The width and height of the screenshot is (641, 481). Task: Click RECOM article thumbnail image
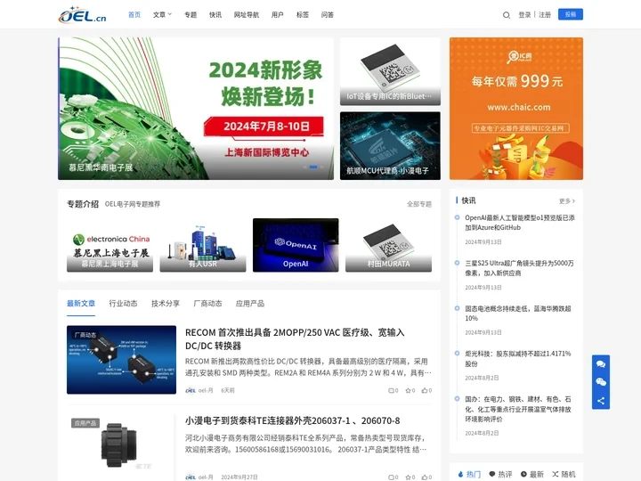[121, 360]
